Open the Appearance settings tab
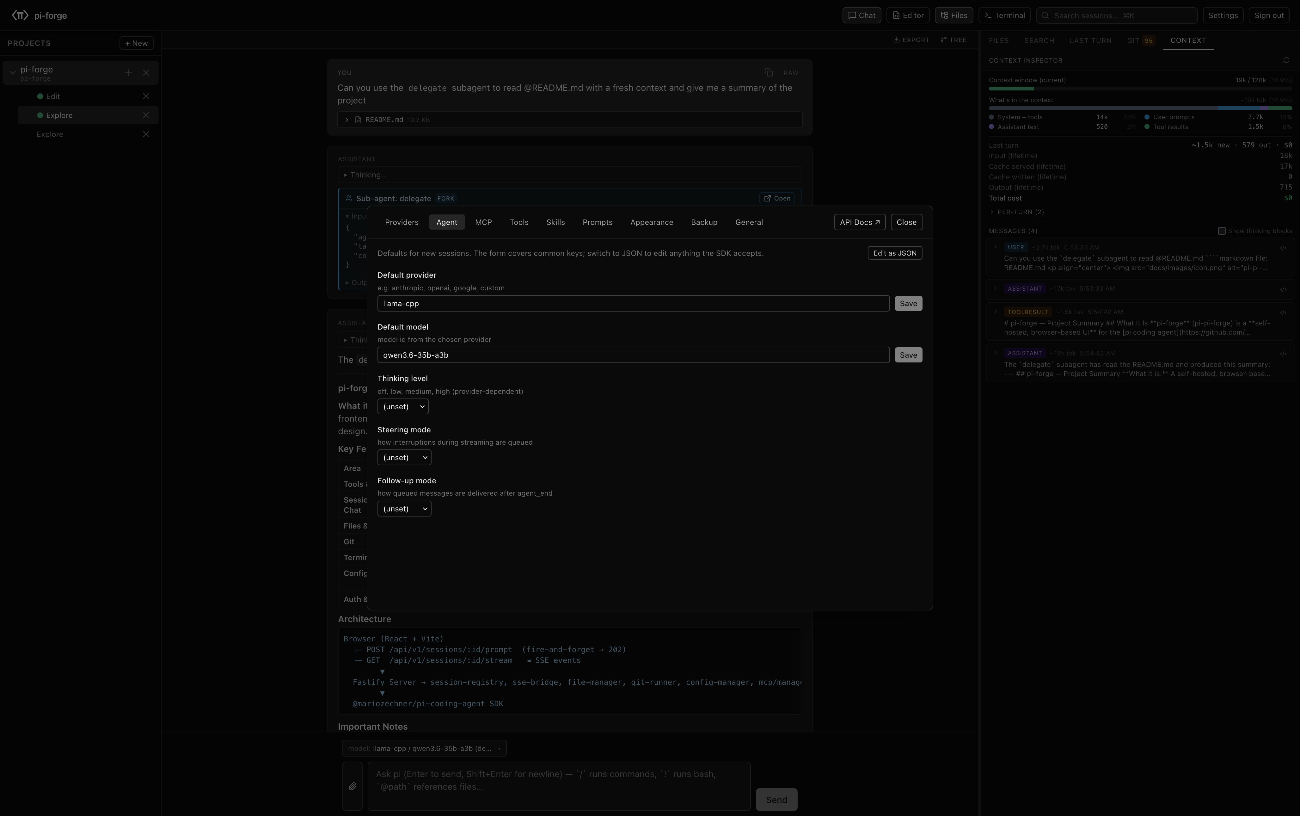Screen dimensions: 1300x816 [652, 222]
